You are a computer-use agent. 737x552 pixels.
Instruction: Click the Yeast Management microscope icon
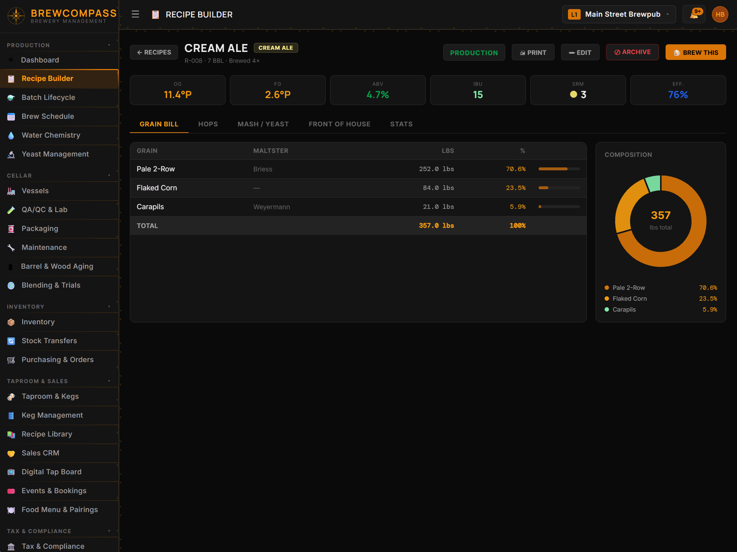point(11,154)
